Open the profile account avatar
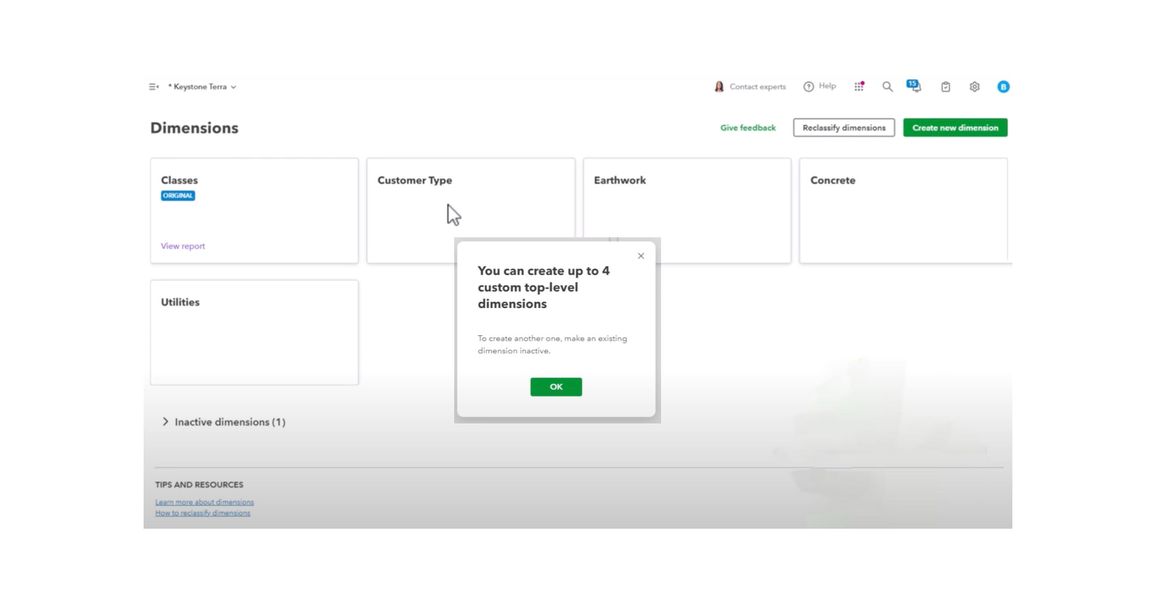The width and height of the screenshot is (1156, 604). click(1004, 87)
